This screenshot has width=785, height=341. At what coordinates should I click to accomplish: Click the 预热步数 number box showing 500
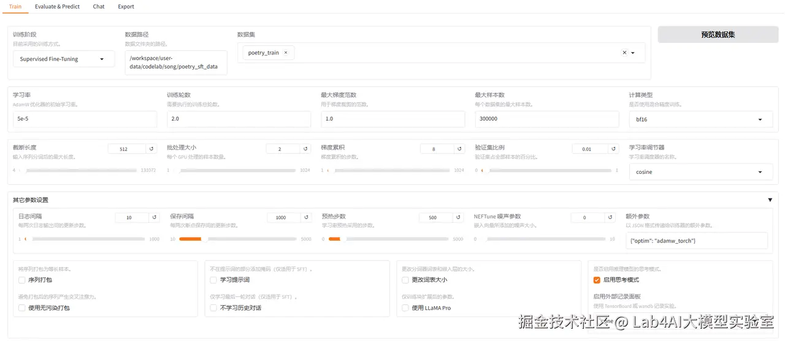435,217
